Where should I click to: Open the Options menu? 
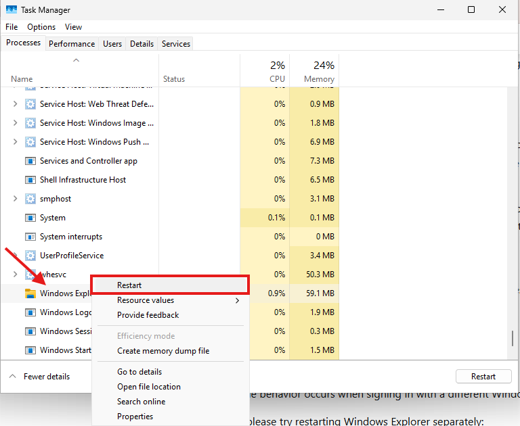(x=41, y=27)
